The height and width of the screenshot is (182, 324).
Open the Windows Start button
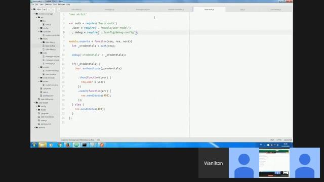[x=34, y=145]
